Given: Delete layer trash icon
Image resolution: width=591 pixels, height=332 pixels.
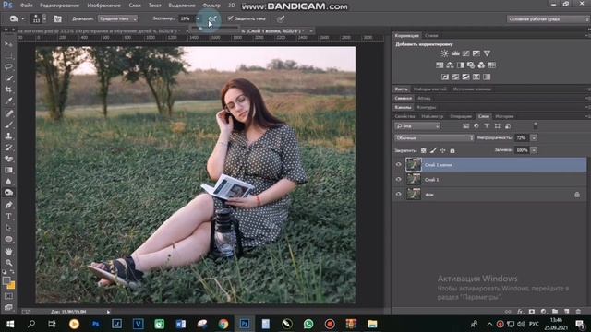Looking at the screenshot, I should pos(578,312).
